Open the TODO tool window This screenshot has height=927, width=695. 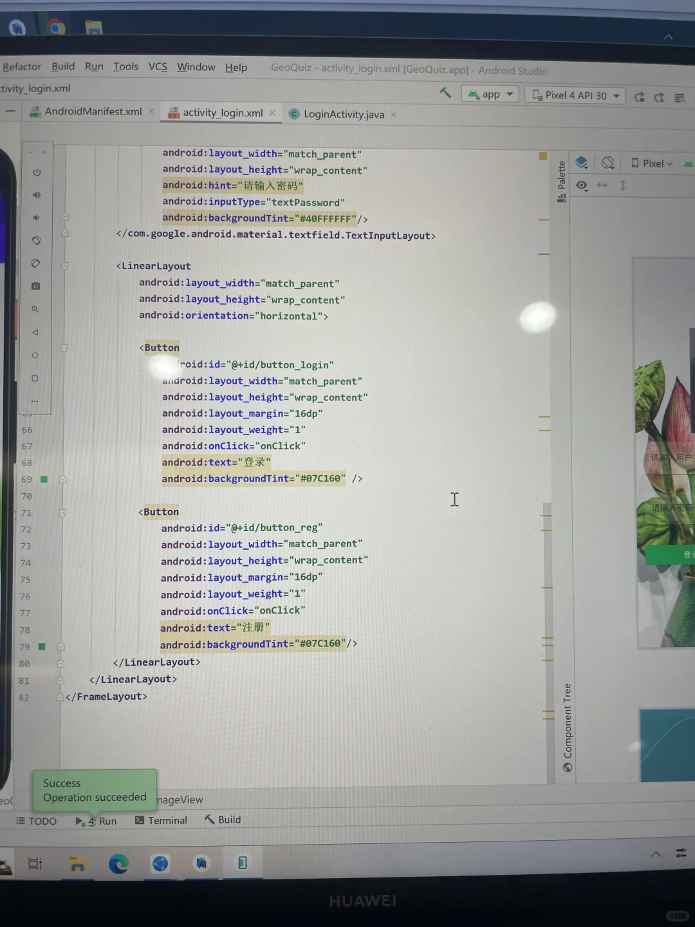tap(36, 821)
